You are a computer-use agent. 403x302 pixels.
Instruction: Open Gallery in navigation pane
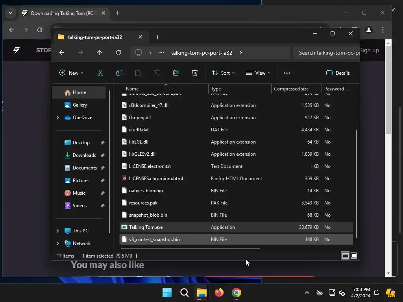(79, 105)
